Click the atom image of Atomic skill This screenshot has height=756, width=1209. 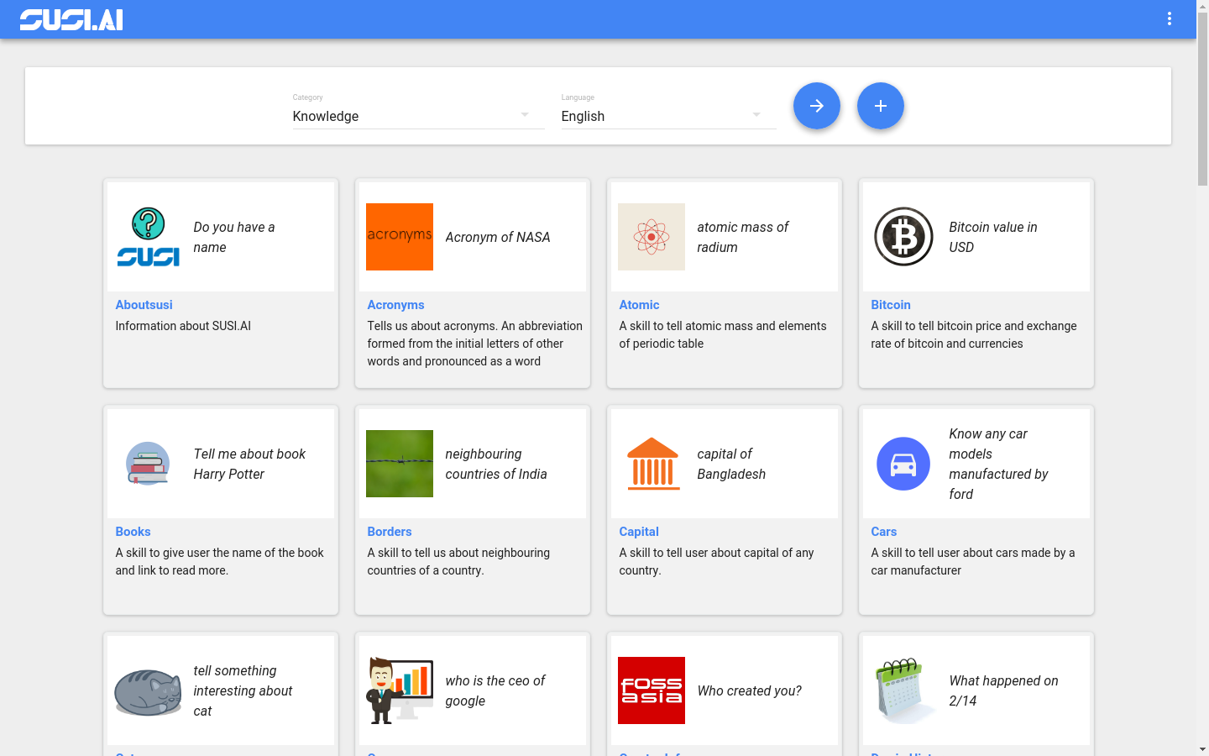[x=652, y=237]
